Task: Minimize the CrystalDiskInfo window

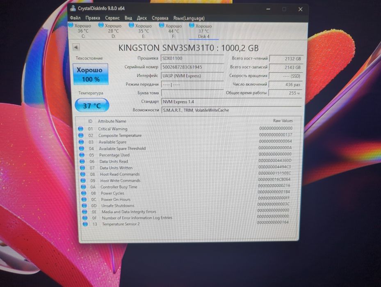Action: pos(268,9)
